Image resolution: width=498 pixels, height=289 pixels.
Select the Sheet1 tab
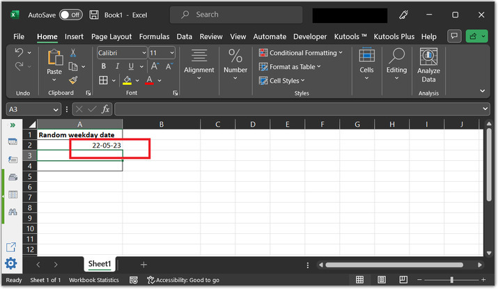click(100, 264)
